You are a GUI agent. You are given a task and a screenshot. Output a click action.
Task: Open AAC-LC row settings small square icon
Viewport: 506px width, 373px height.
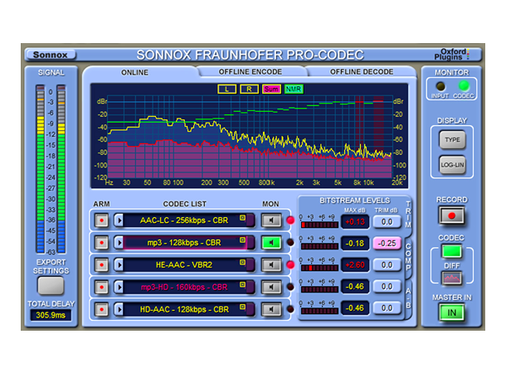click(242, 218)
